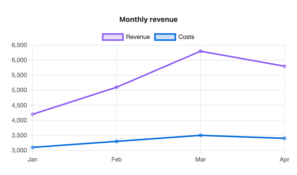297x175 pixels.
Task: Click the '4,500' y-axis value
Action: [19, 105]
